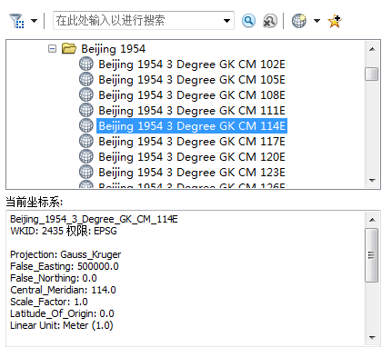Open the globe icon's dropdown arrow
The width and height of the screenshot is (392, 357).
point(317,21)
